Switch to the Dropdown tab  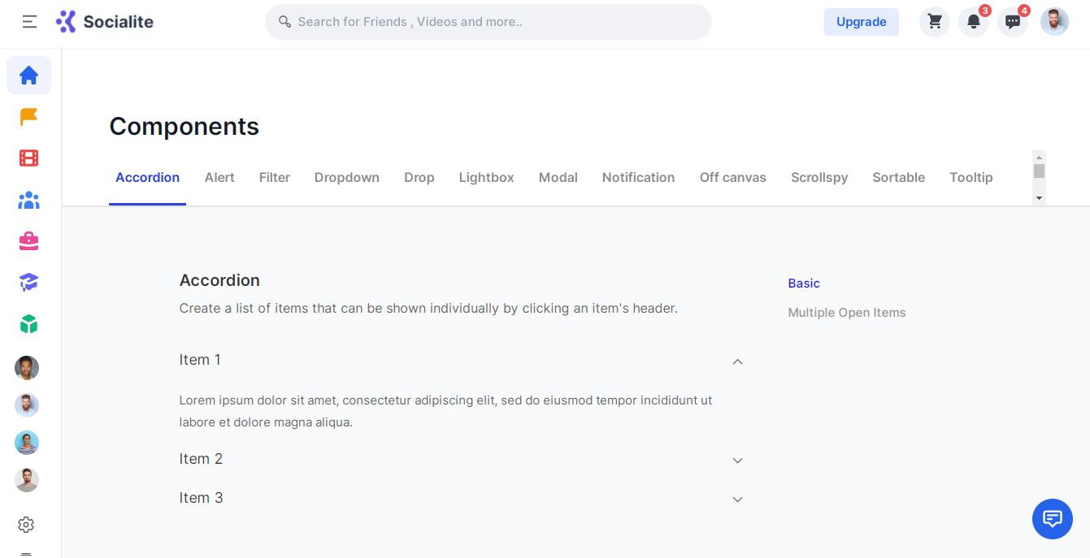pyautogui.click(x=346, y=178)
